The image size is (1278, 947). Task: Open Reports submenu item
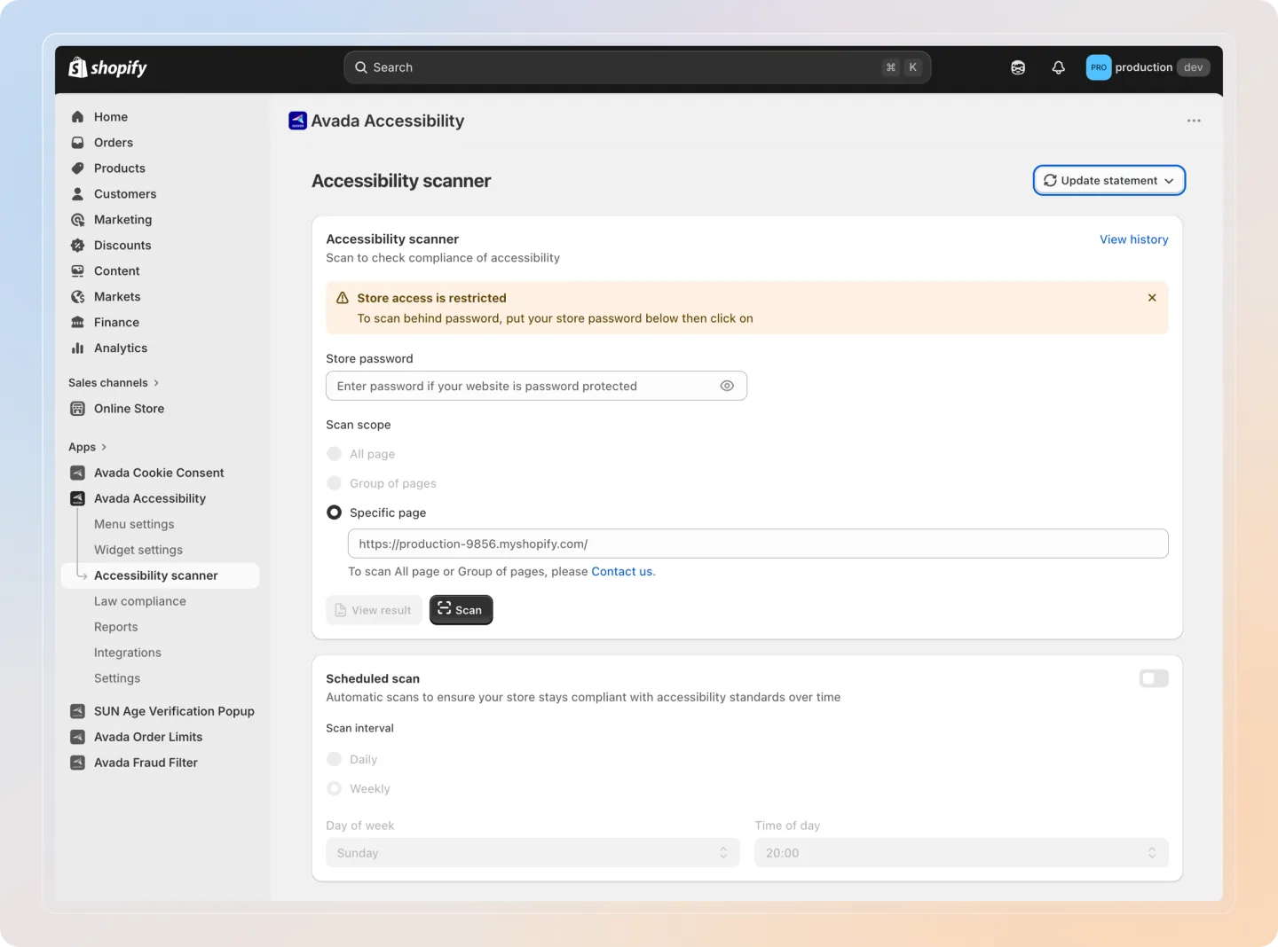116,627
